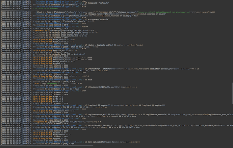Click the tag update "#date_debhiv# => 1020"

pos(54,40)
